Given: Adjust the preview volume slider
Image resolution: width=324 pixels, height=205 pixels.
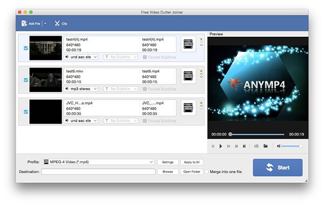Looking at the screenshot, I should [292, 146].
